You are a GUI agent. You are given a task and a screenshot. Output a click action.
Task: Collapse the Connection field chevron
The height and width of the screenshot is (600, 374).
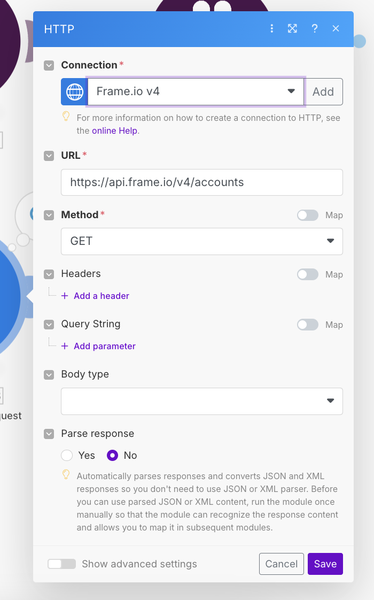49,65
